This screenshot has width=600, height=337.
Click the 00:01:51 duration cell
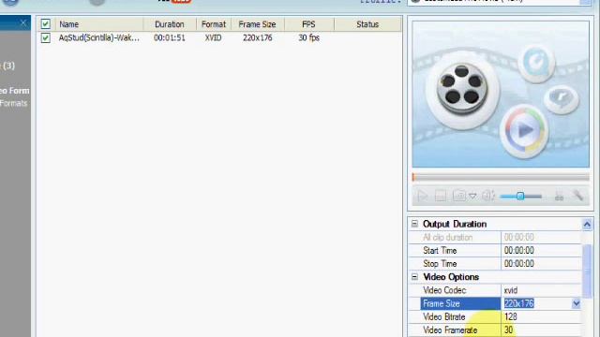[169, 37]
